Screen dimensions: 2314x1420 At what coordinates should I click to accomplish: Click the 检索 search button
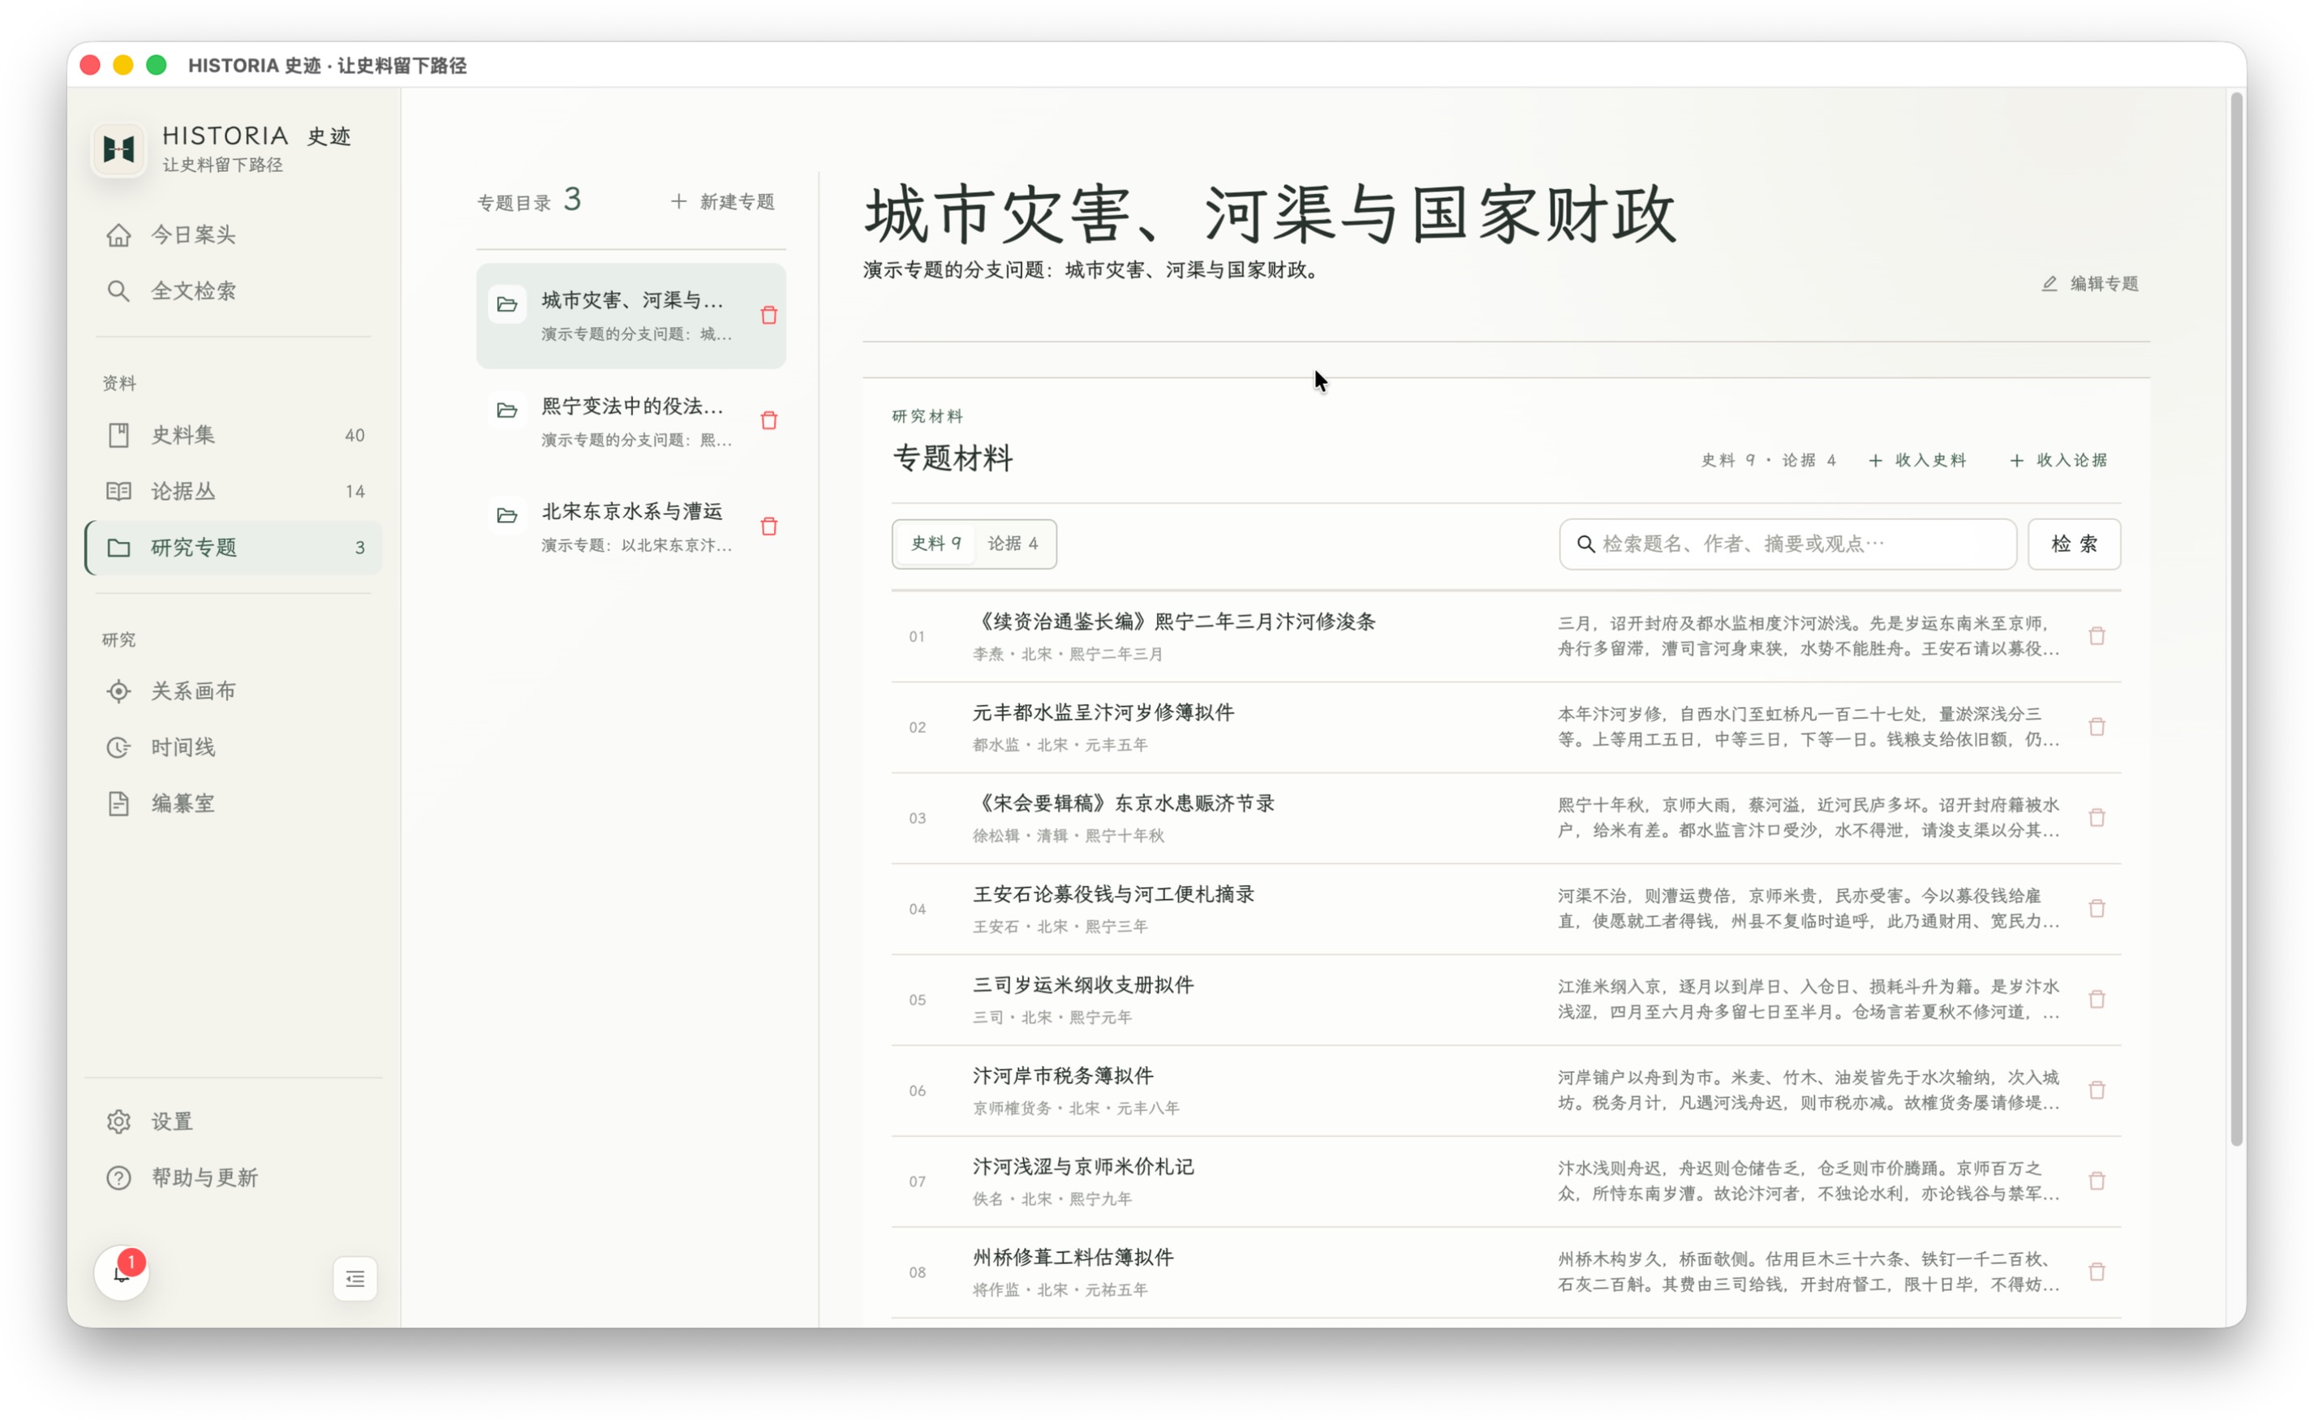click(2074, 544)
